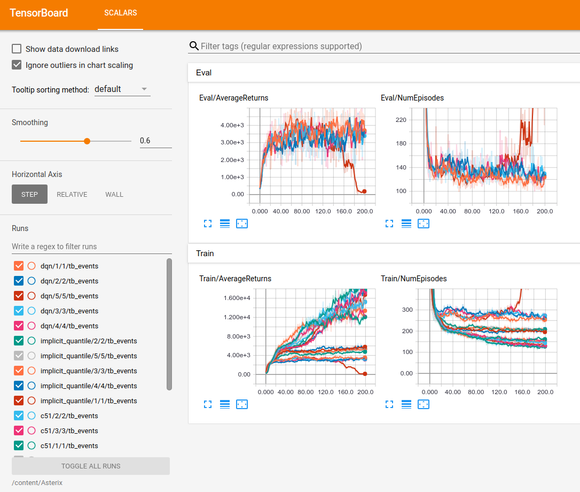
Task: Expand the Train/AverageReturns chart to full size
Action: tap(208, 405)
